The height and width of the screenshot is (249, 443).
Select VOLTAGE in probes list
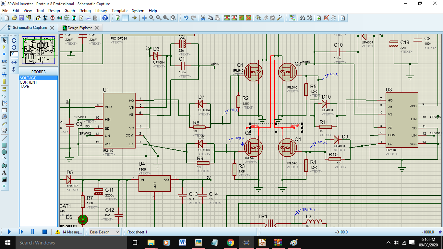click(38, 78)
